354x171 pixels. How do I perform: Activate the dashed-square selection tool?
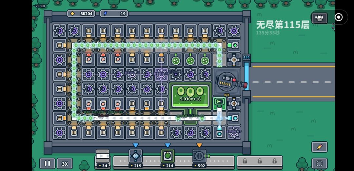[x=319, y=163]
